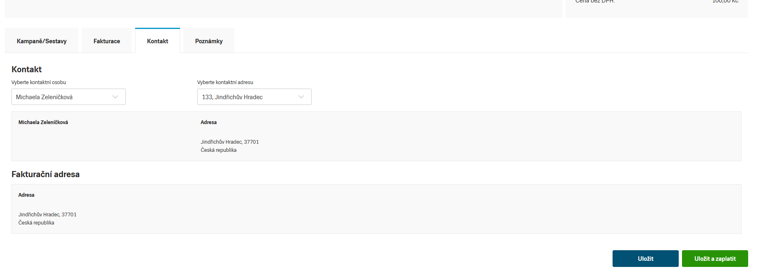The image size is (760, 280).
Task: Click Adresa label under Fakturační adresa
Action: click(x=27, y=195)
